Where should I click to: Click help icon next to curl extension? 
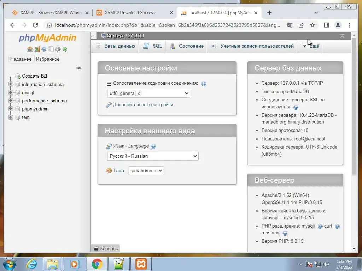(337, 226)
